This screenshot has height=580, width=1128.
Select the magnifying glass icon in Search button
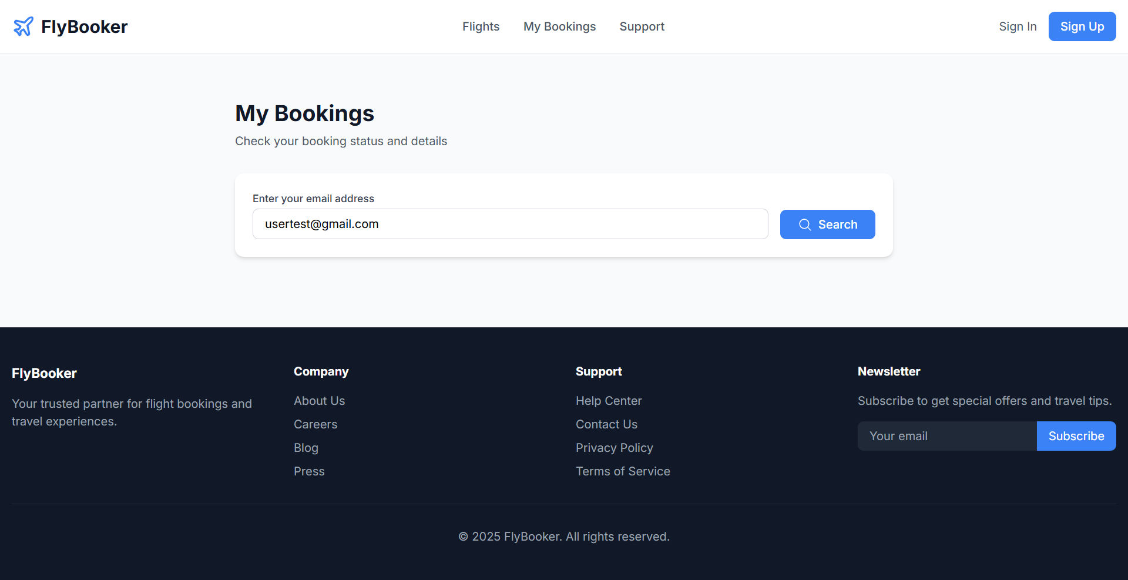[x=805, y=224]
